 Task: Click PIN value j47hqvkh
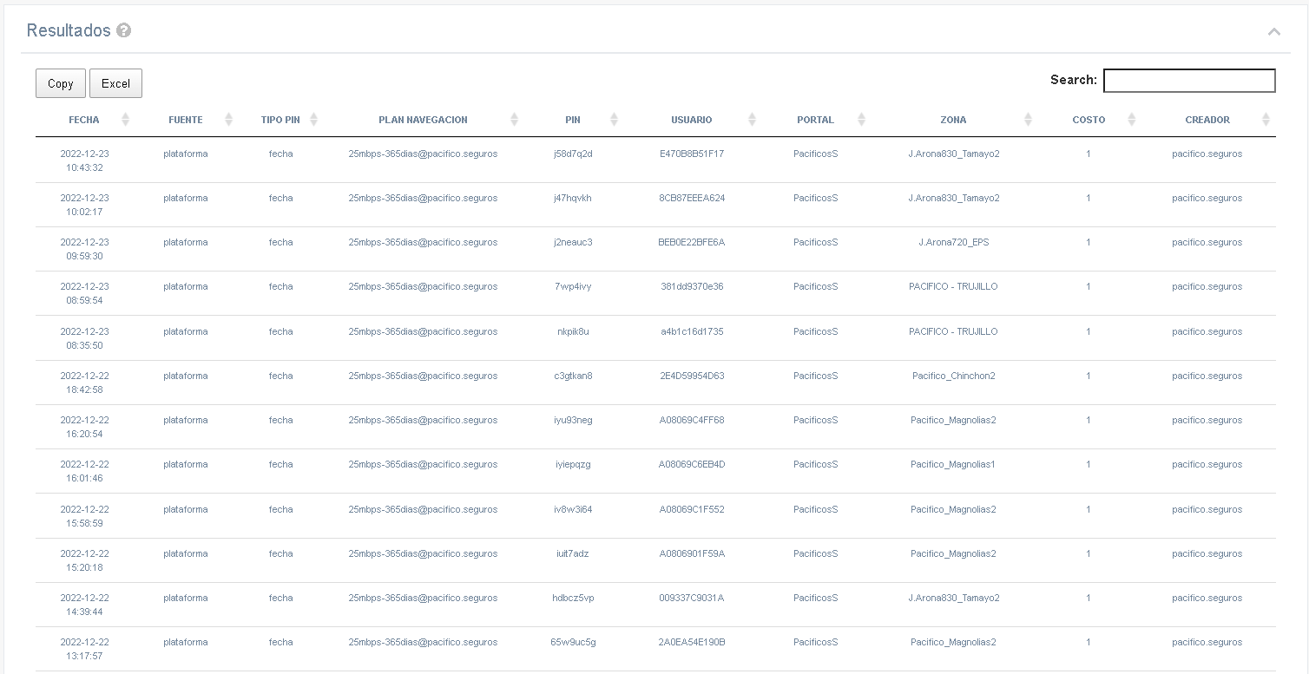(x=573, y=198)
